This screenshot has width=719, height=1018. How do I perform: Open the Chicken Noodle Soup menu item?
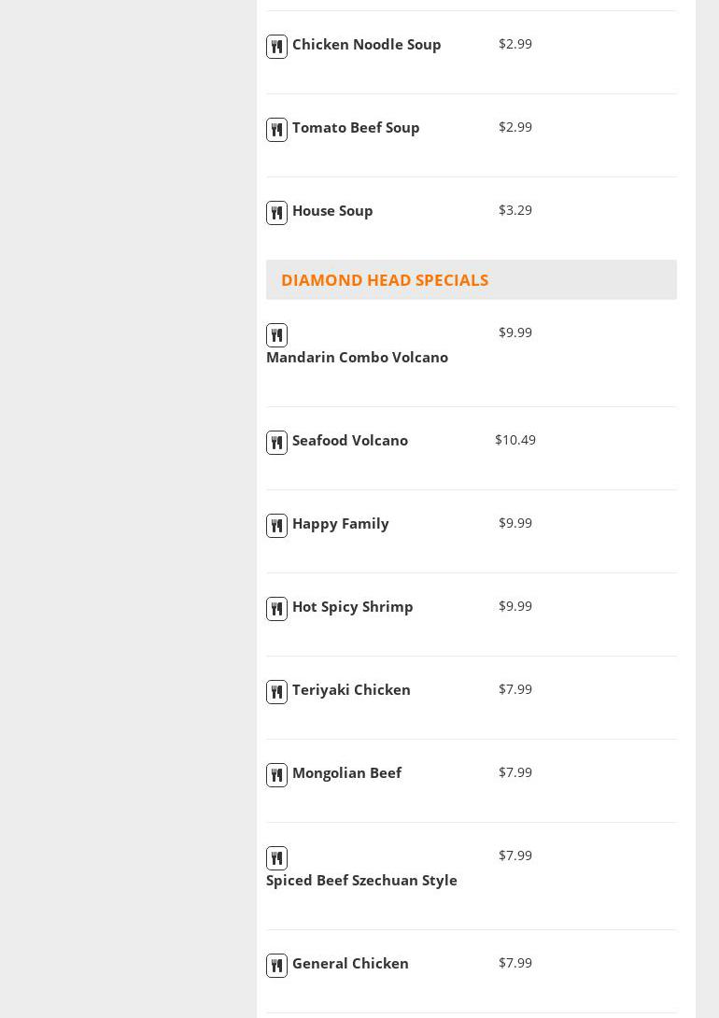[366, 45]
